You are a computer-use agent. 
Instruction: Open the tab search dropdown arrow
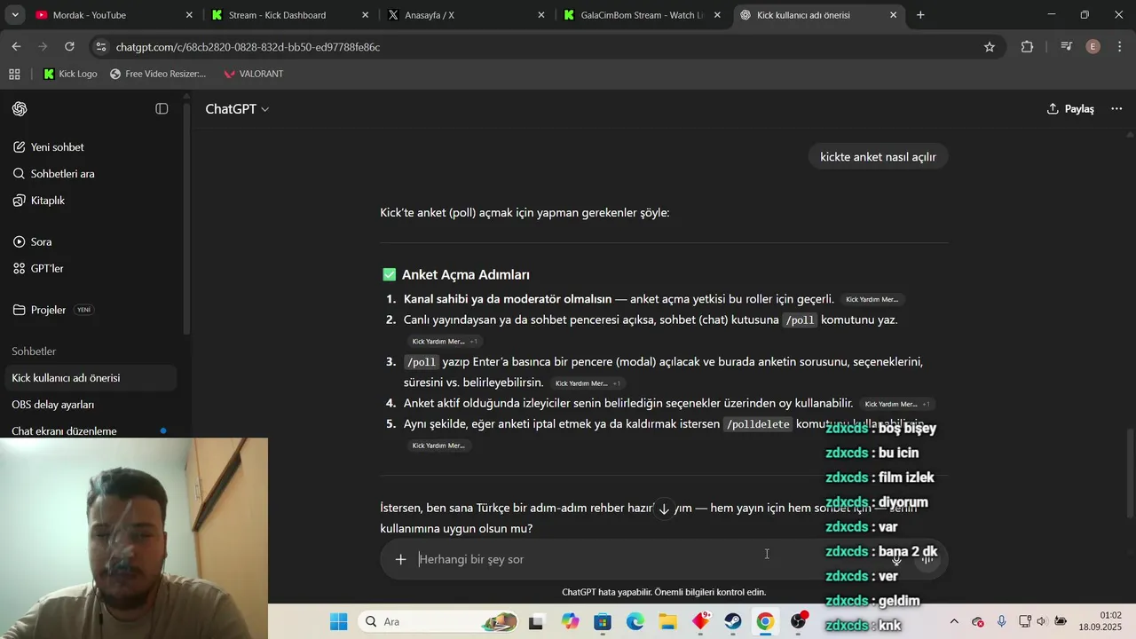(x=14, y=15)
